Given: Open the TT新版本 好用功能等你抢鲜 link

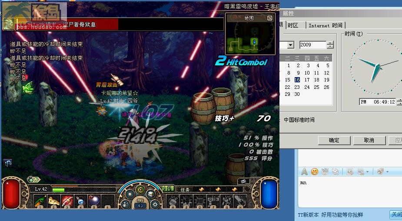Looking at the screenshot, I should (330, 215).
